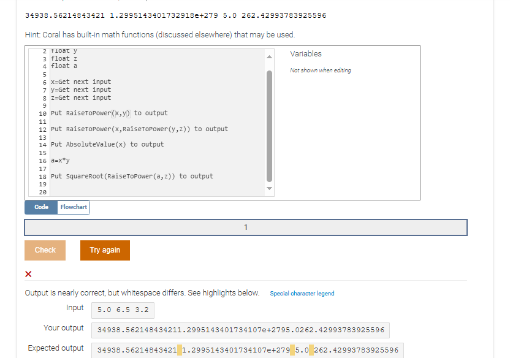The height and width of the screenshot is (358, 510).
Task: Click the Variables panel heading
Action: coord(306,53)
